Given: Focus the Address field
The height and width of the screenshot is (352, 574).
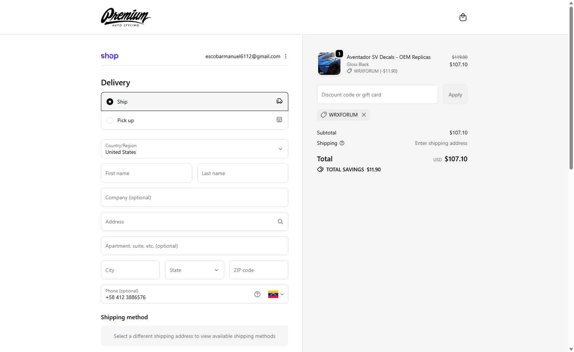Looking at the screenshot, I should [194, 222].
